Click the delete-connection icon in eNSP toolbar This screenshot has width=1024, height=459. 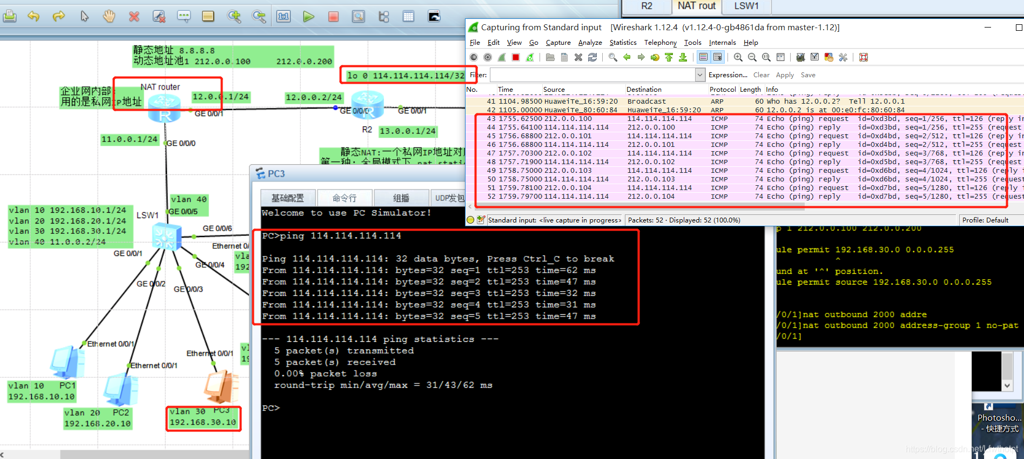tap(159, 17)
